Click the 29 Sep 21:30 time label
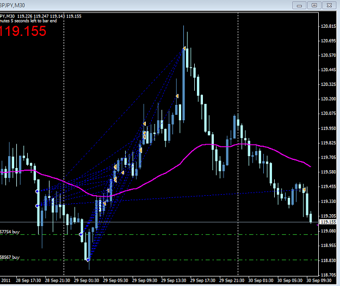Screen dimensions: 340x286 [x=232, y=281]
